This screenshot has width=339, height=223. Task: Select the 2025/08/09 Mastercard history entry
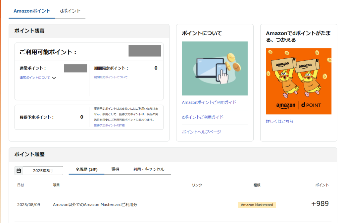[95, 205]
